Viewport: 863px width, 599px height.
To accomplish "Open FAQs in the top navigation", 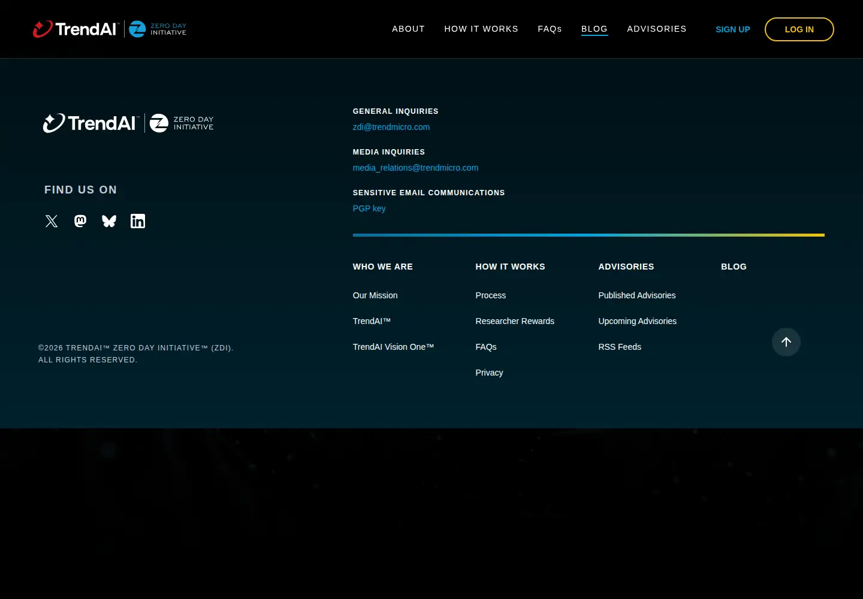I will [x=550, y=29].
